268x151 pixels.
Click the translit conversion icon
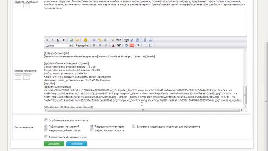pyautogui.click(x=137, y=40)
